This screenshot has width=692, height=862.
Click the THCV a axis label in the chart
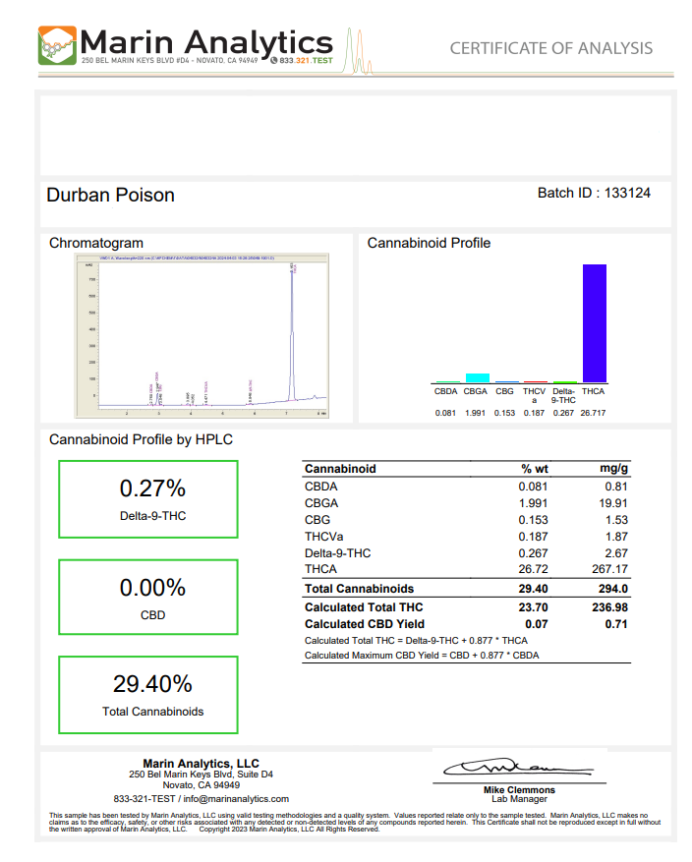(x=534, y=395)
